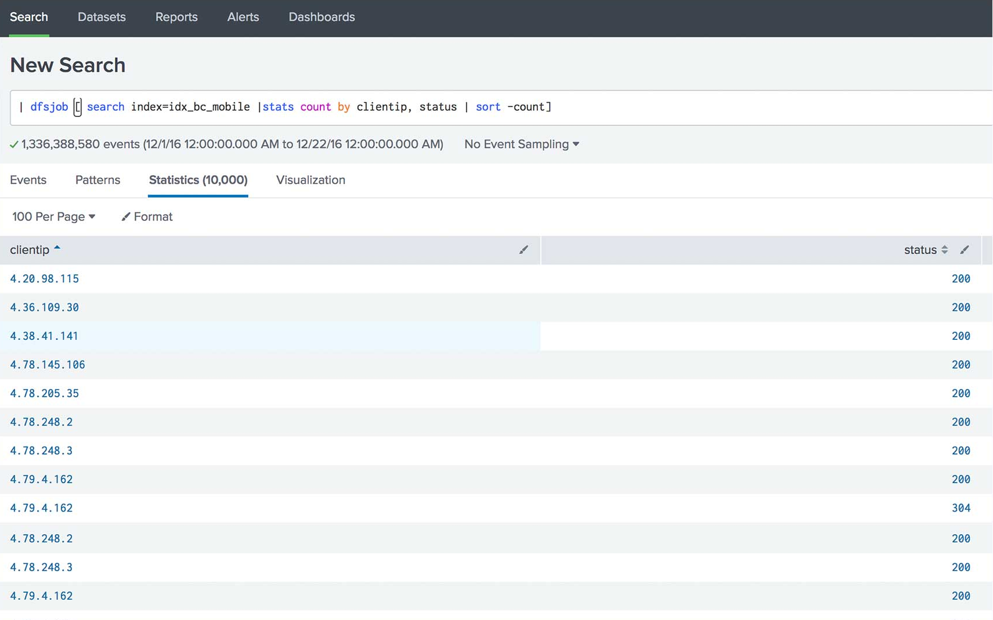The image size is (993, 620).
Task: Open the No Event Sampling dropdown
Action: click(522, 144)
